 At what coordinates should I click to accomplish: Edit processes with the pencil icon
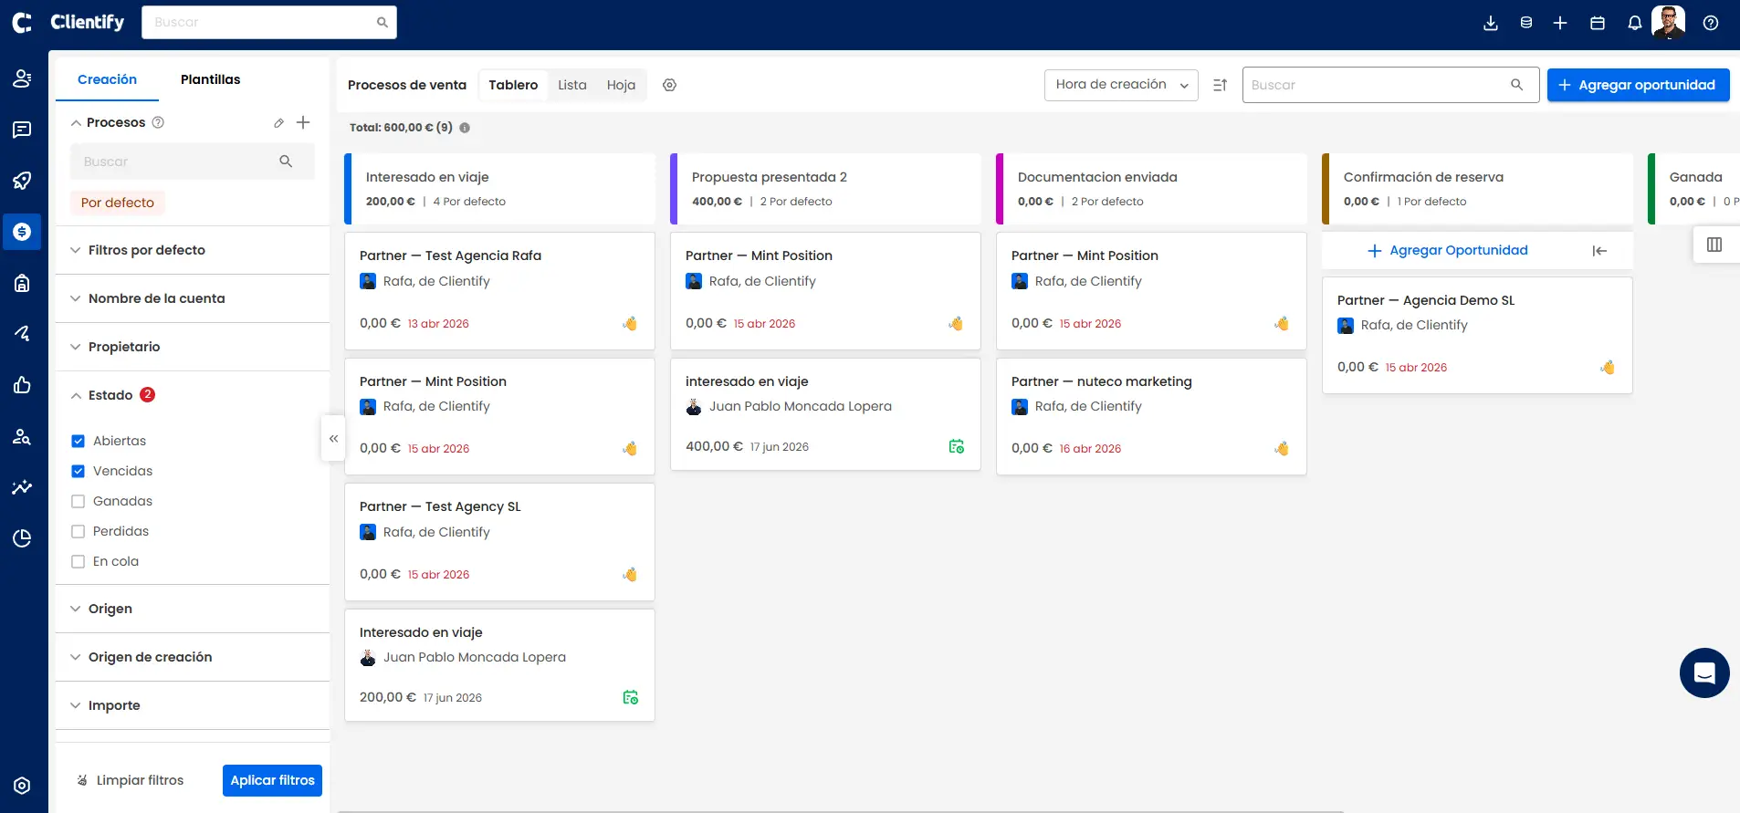coord(278,122)
